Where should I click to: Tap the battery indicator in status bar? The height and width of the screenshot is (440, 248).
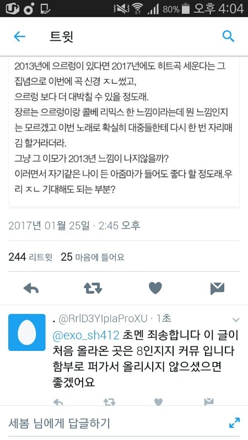[x=186, y=8]
